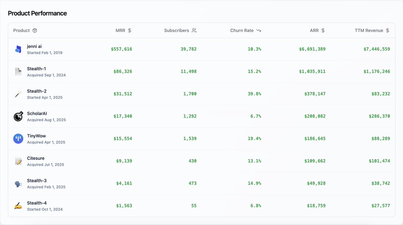Click Citesure MRR value $9,139

point(124,161)
